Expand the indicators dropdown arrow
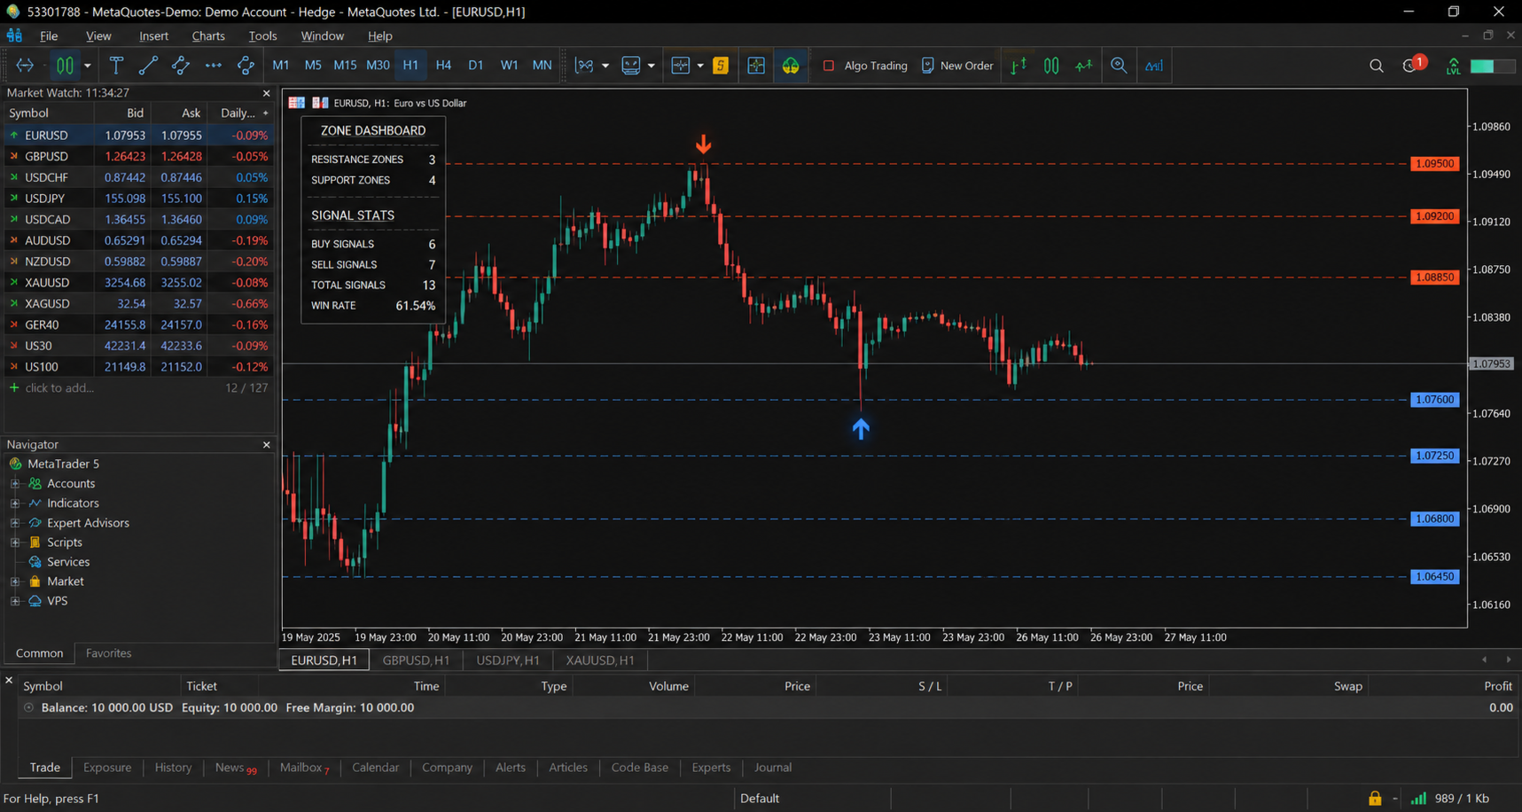Screen dimensions: 1522x812 coord(605,66)
